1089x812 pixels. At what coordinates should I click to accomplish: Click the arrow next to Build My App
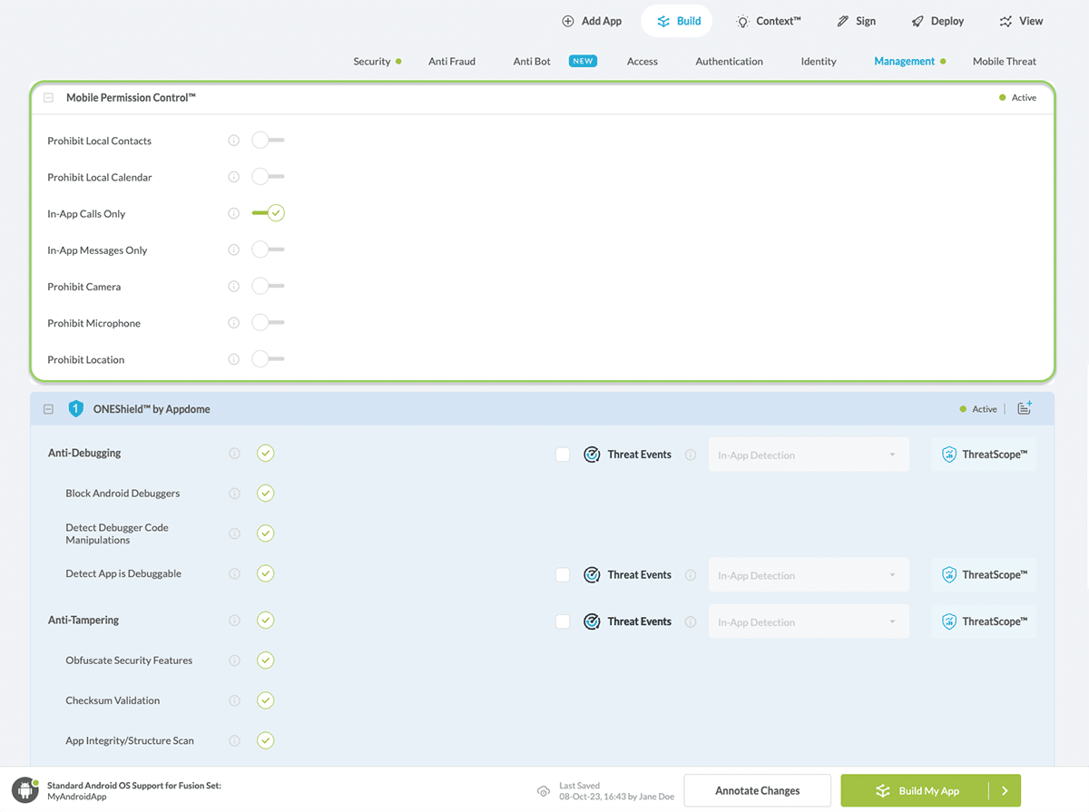[x=1005, y=790]
